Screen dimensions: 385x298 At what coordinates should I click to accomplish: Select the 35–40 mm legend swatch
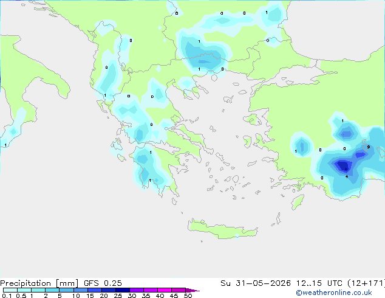pyautogui.click(x=151, y=290)
